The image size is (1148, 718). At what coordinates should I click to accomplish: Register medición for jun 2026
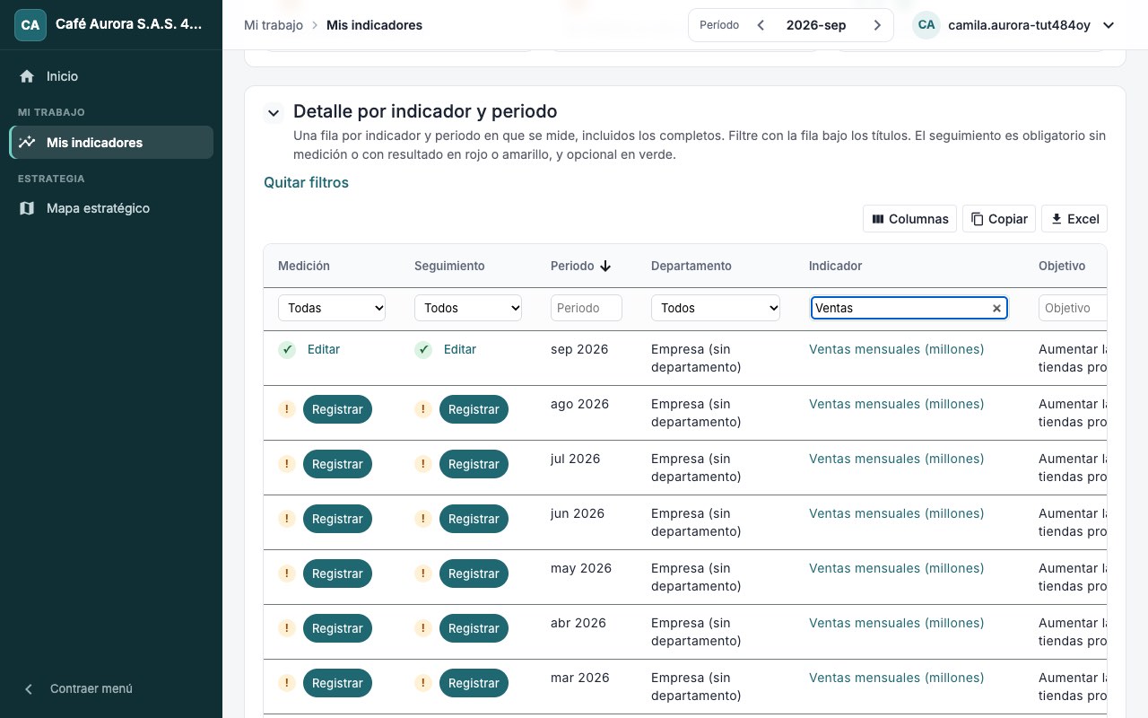coord(337,519)
